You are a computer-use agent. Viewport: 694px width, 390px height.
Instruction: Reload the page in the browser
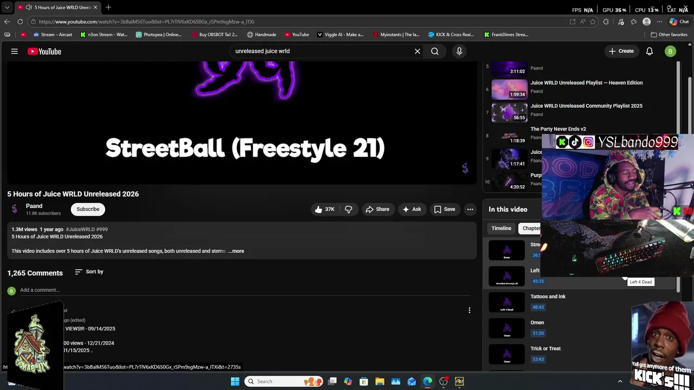click(20, 22)
